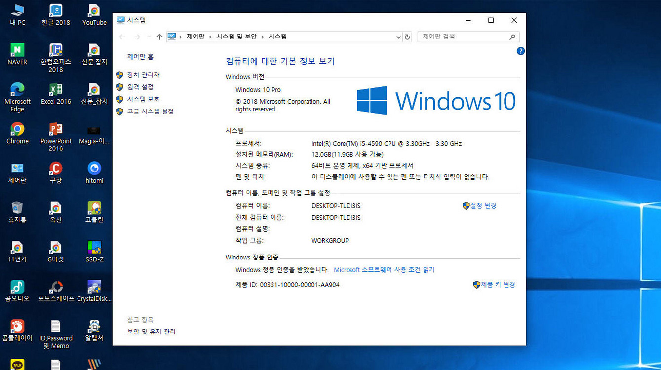Open the 신문.잡지 shortcut beside 한컴오피스 2018

[94, 54]
